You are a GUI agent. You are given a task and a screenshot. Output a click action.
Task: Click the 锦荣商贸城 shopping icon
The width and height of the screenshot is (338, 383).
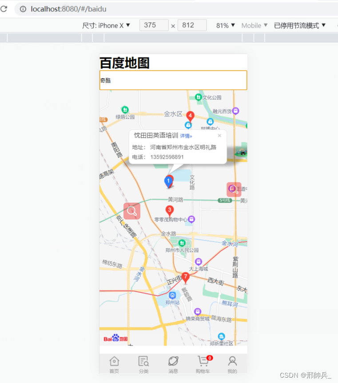(198, 311)
